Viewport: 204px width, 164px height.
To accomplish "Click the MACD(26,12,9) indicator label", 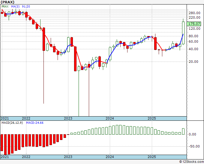I will pyautogui.click(x=12, y=123).
